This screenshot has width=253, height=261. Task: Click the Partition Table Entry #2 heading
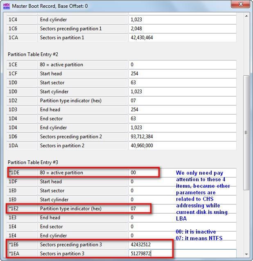coord(33,54)
